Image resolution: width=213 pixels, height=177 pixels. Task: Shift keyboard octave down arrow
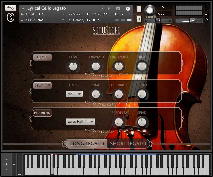point(6,169)
